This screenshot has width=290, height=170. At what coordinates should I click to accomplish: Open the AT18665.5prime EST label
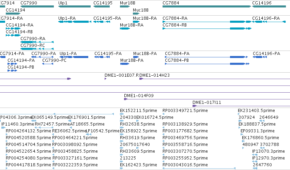[87, 124]
